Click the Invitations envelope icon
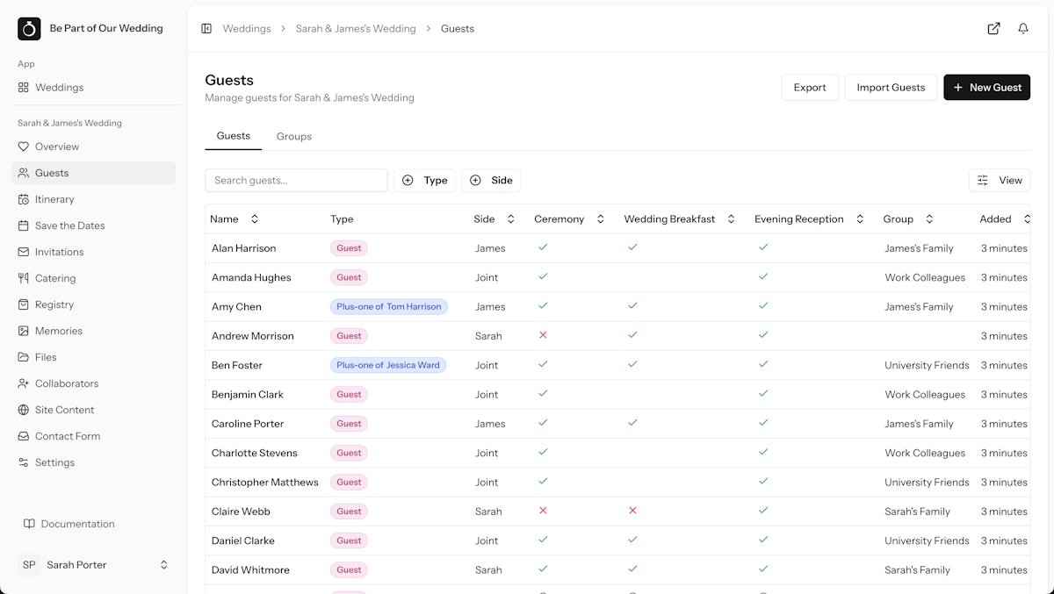1054x594 pixels. pyautogui.click(x=24, y=252)
